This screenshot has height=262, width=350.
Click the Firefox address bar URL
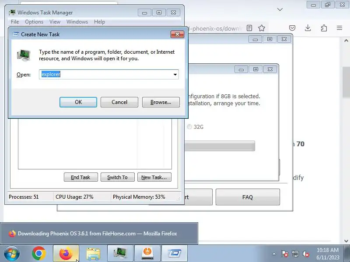(214, 28)
